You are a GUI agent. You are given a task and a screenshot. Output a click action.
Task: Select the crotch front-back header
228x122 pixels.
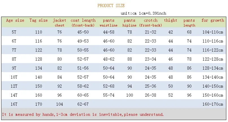tap(151, 23)
